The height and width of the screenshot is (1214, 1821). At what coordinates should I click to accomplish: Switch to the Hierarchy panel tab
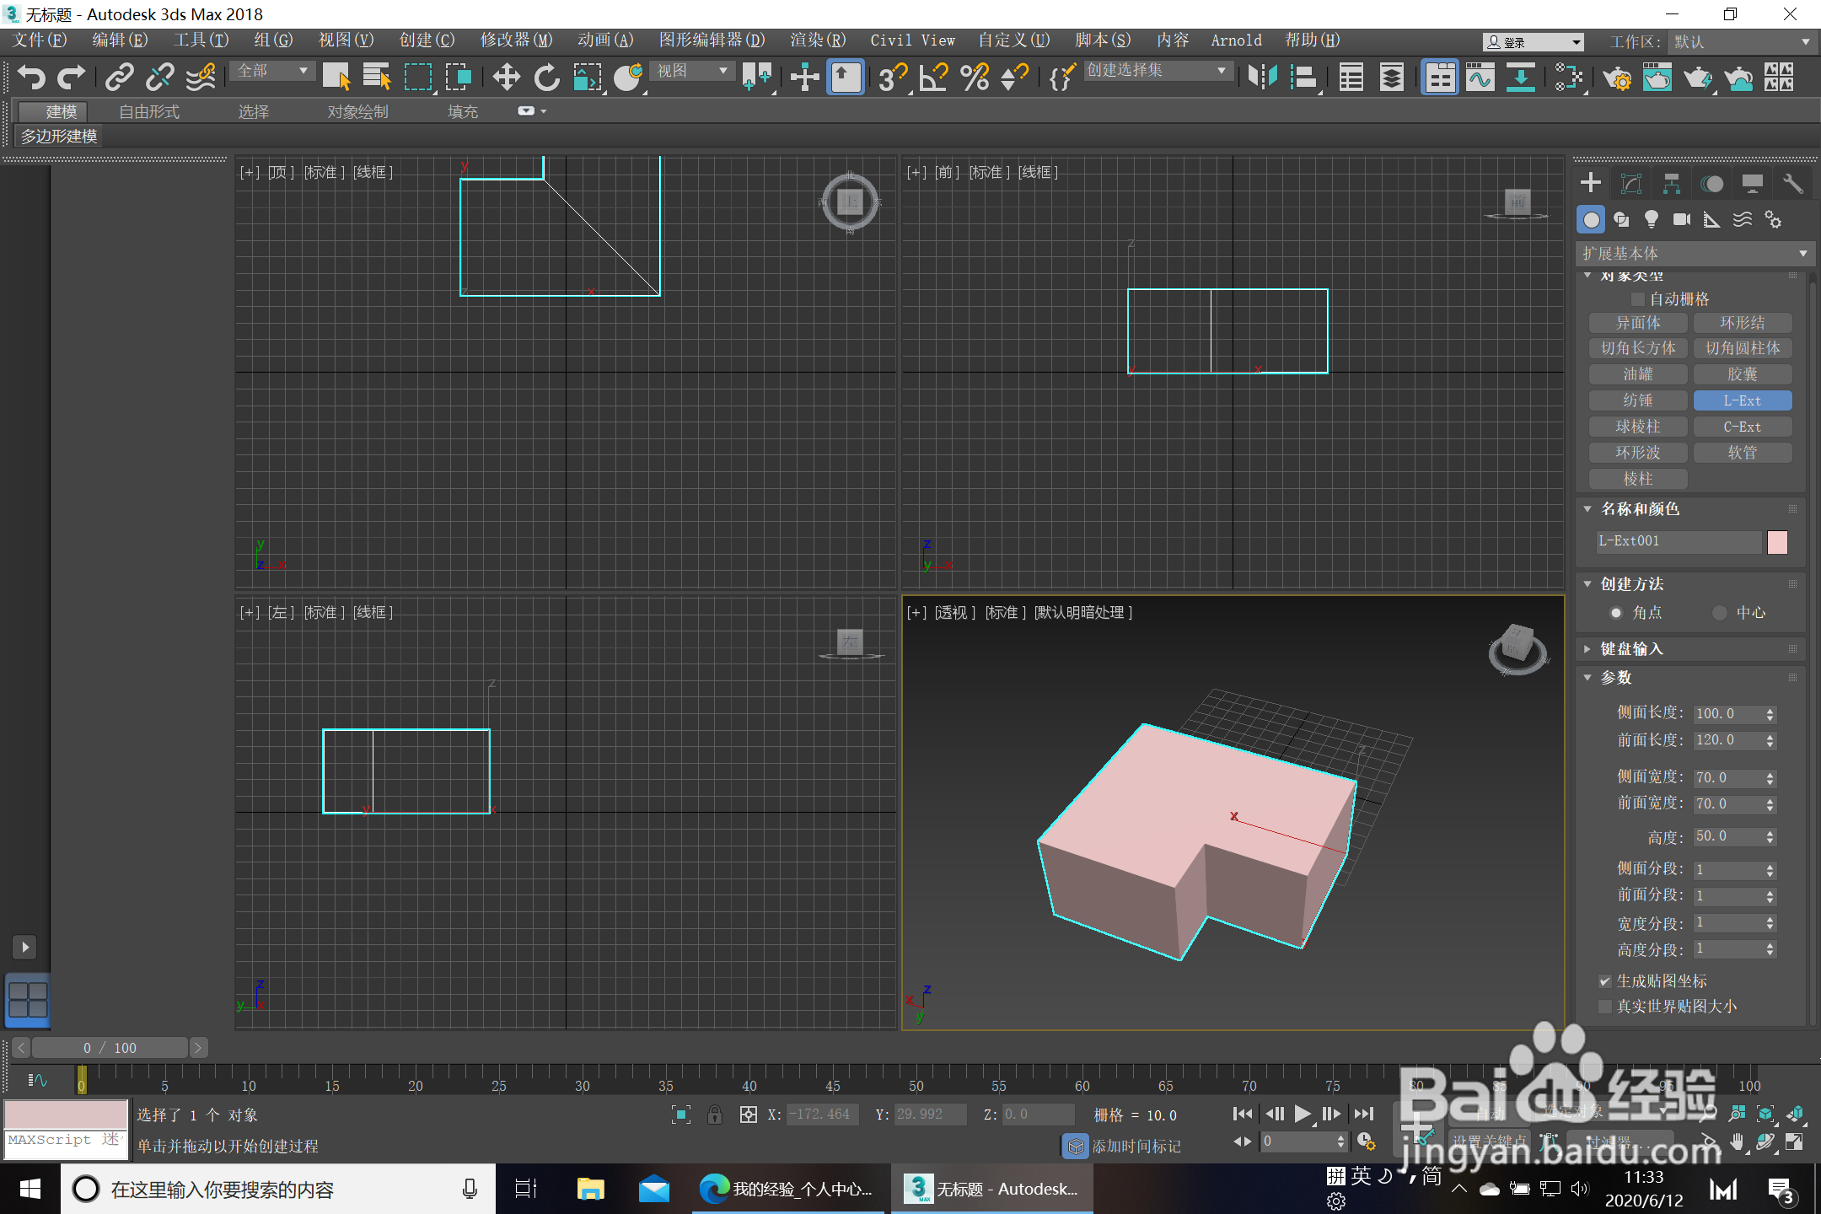1672,184
